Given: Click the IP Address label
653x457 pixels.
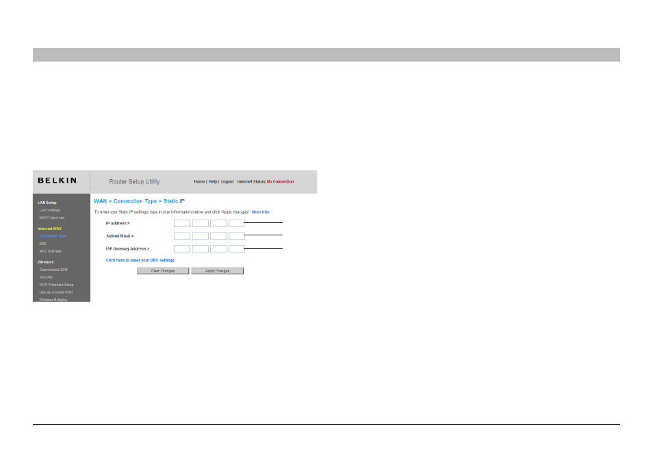Looking at the screenshot, I should pyautogui.click(x=118, y=224).
